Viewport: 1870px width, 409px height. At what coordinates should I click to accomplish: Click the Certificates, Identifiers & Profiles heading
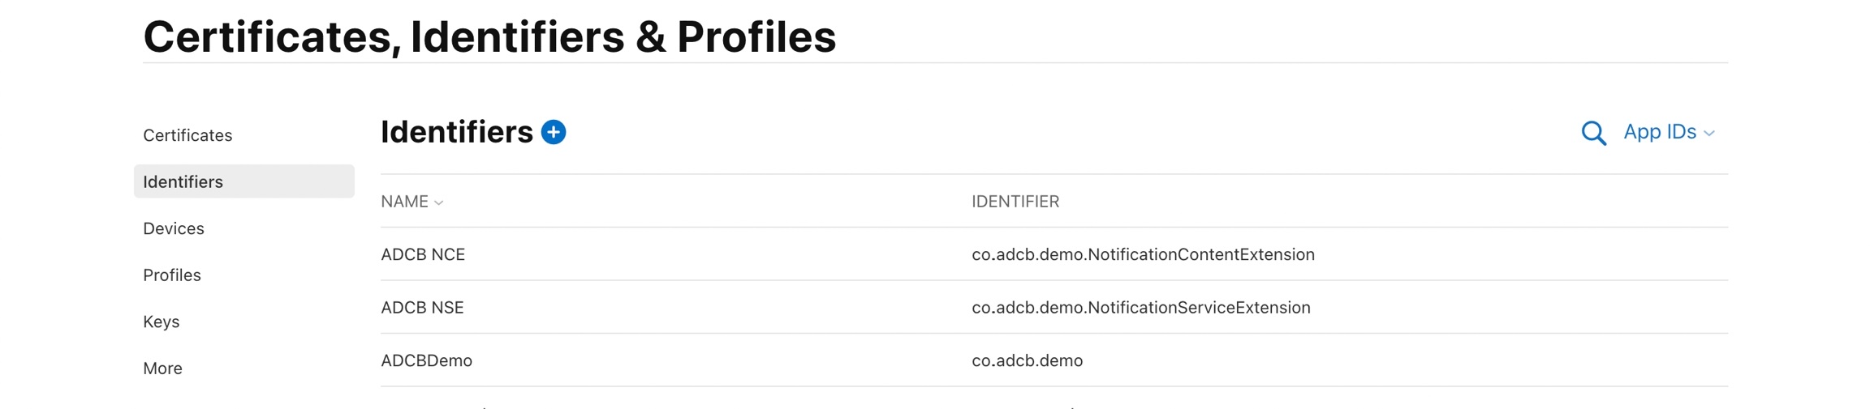(489, 37)
